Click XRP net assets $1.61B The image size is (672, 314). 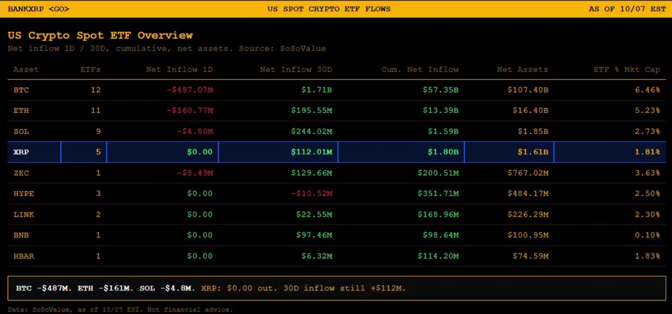(x=532, y=152)
